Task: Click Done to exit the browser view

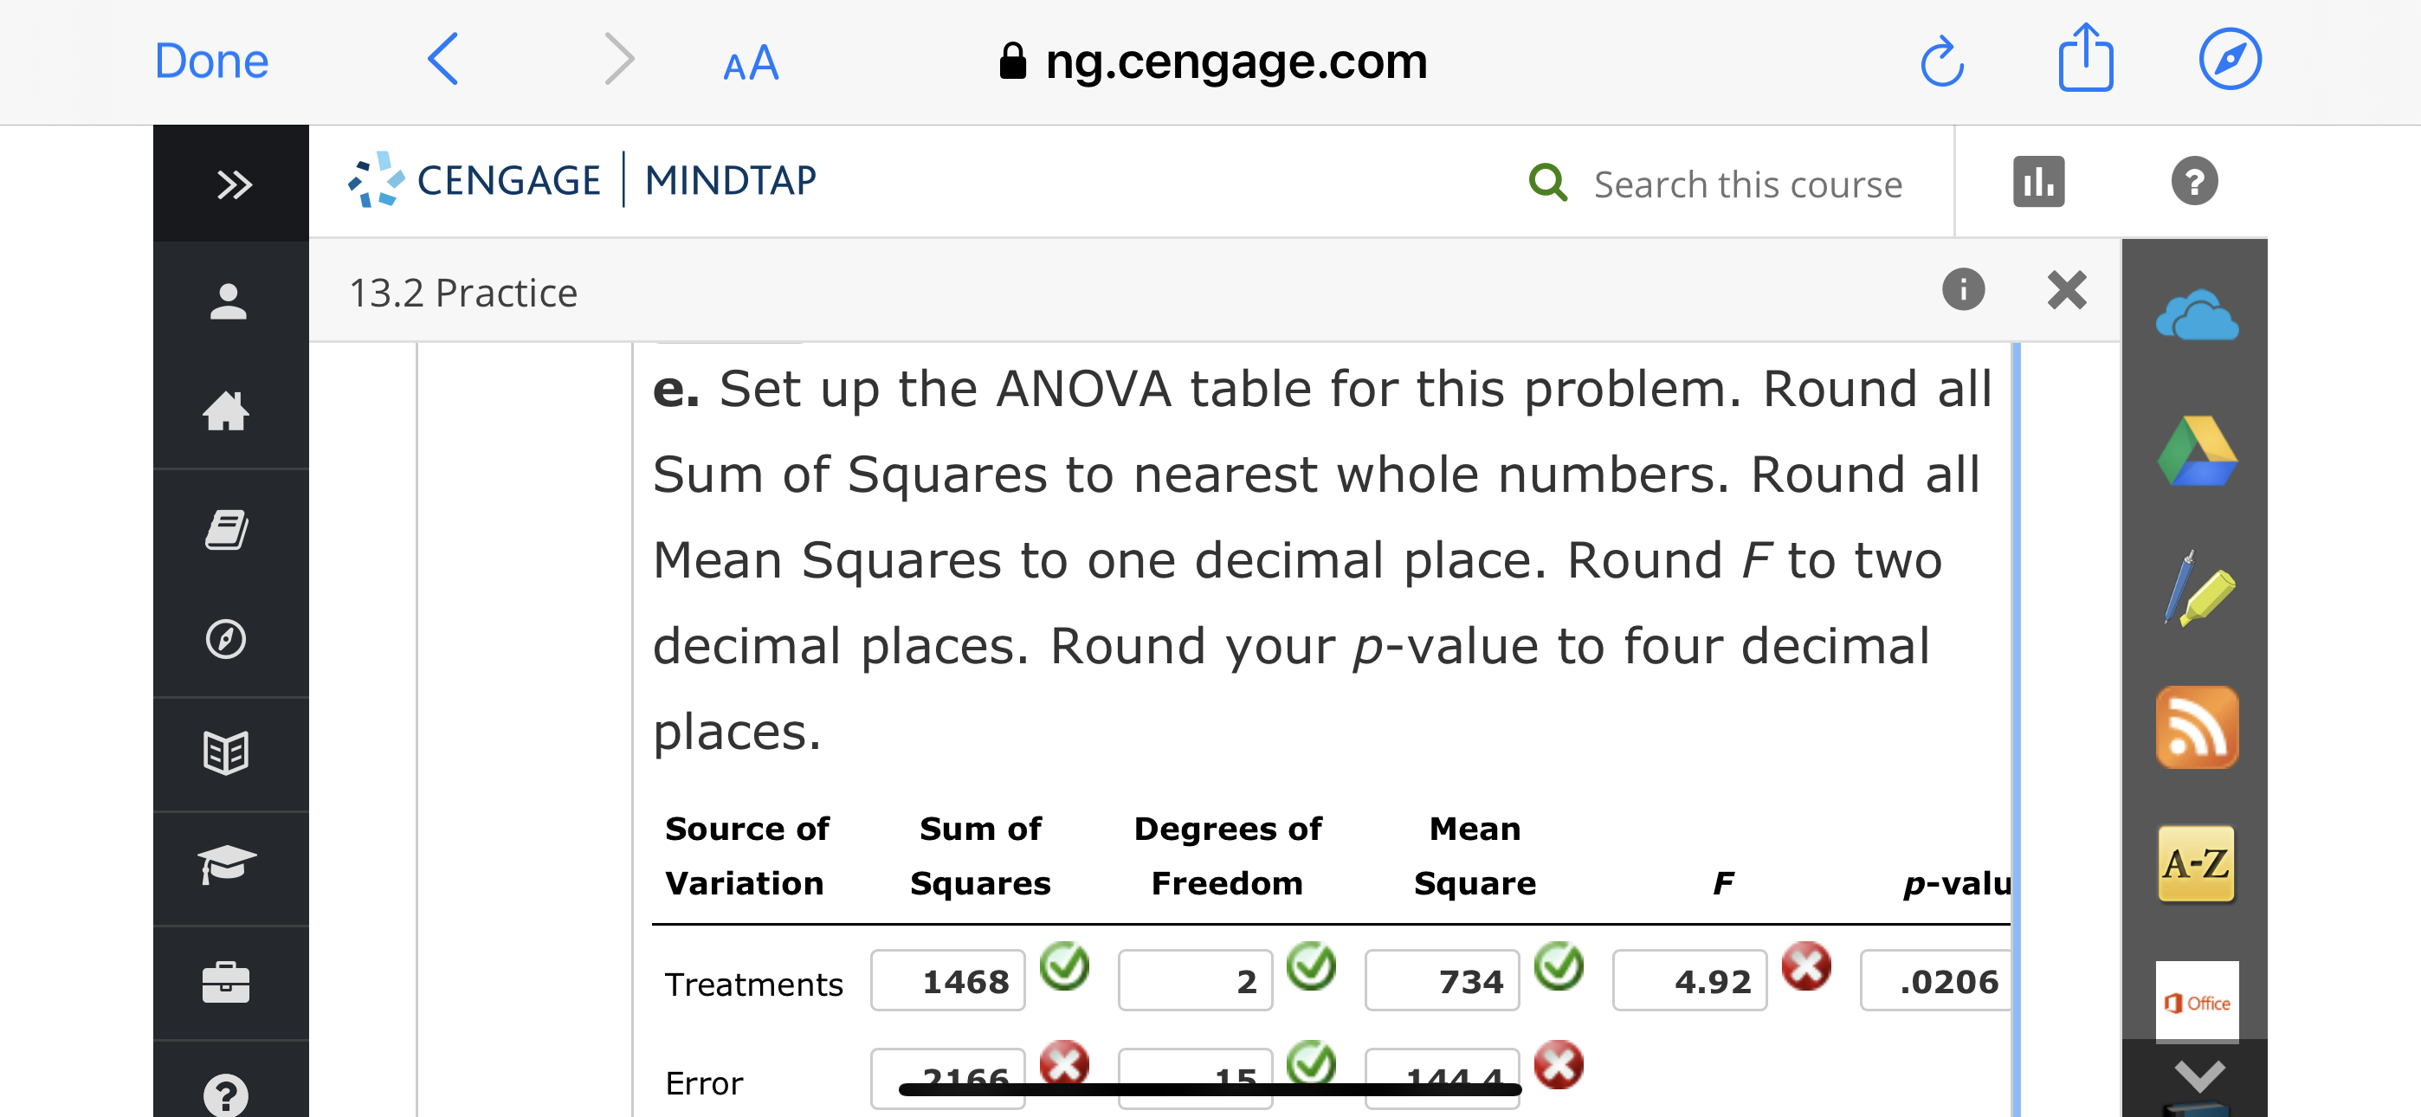Action: pos(210,60)
